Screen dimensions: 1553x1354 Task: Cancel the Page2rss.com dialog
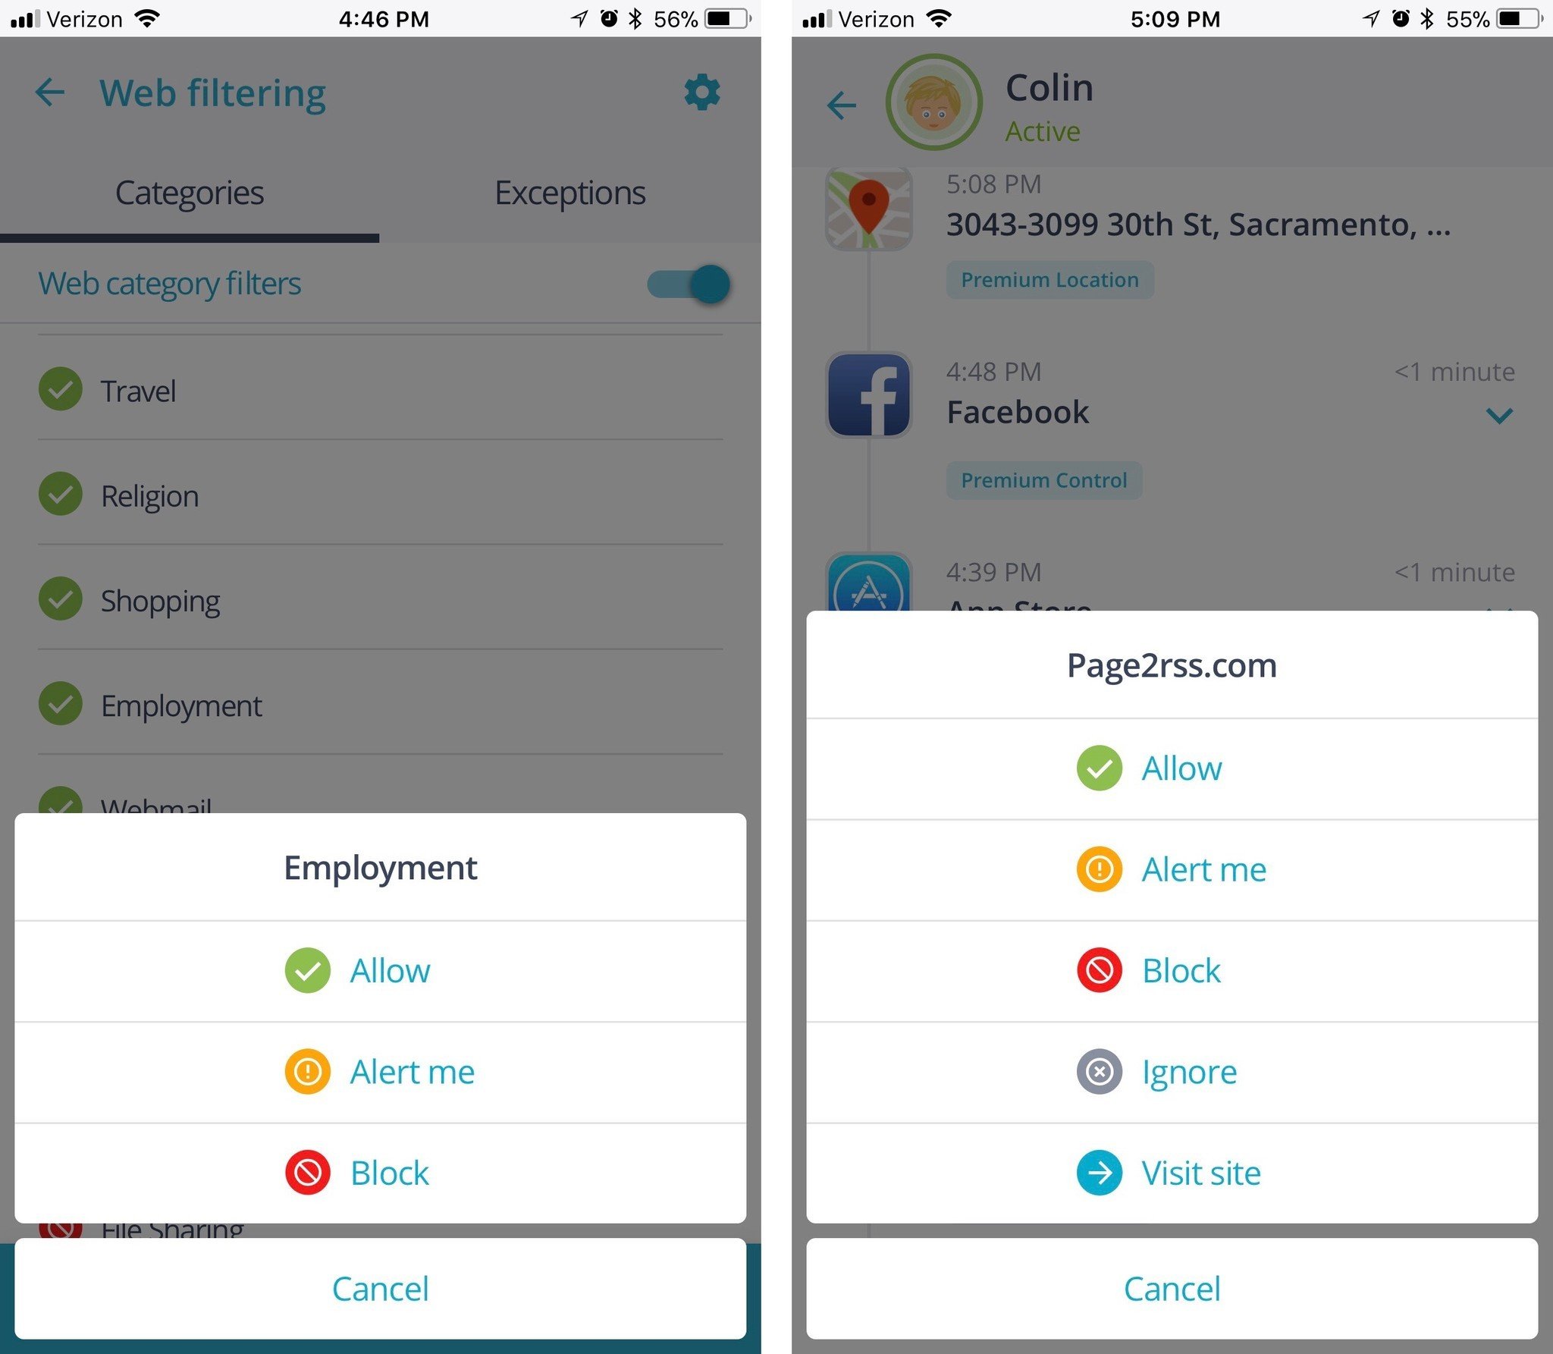(1169, 1288)
